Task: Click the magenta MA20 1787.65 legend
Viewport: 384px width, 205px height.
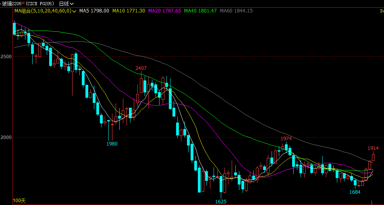Action: [164, 11]
